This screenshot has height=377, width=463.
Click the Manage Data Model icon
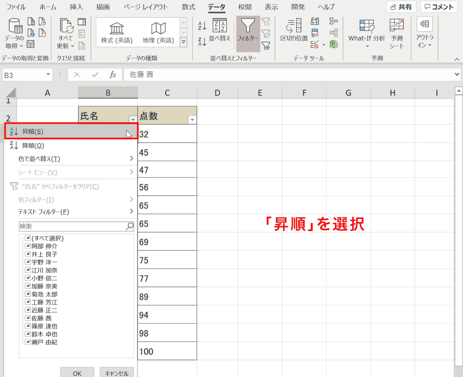334,45
